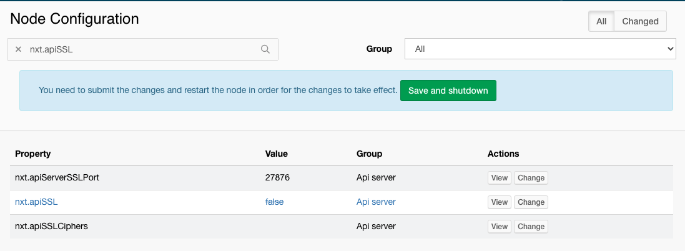Click the 27876 value cell
Viewport: 685px width, 251px height.
(277, 178)
